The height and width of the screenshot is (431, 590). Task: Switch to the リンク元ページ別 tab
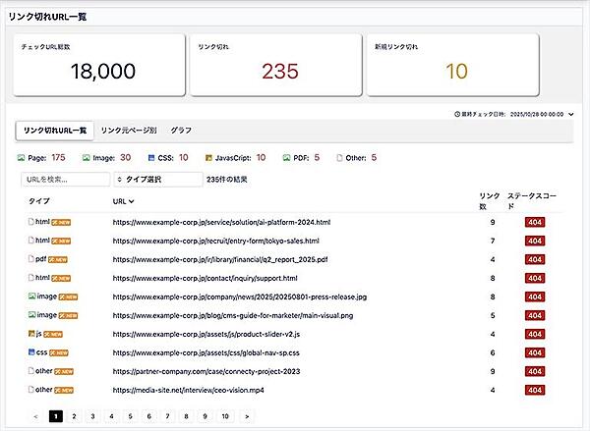point(128,131)
